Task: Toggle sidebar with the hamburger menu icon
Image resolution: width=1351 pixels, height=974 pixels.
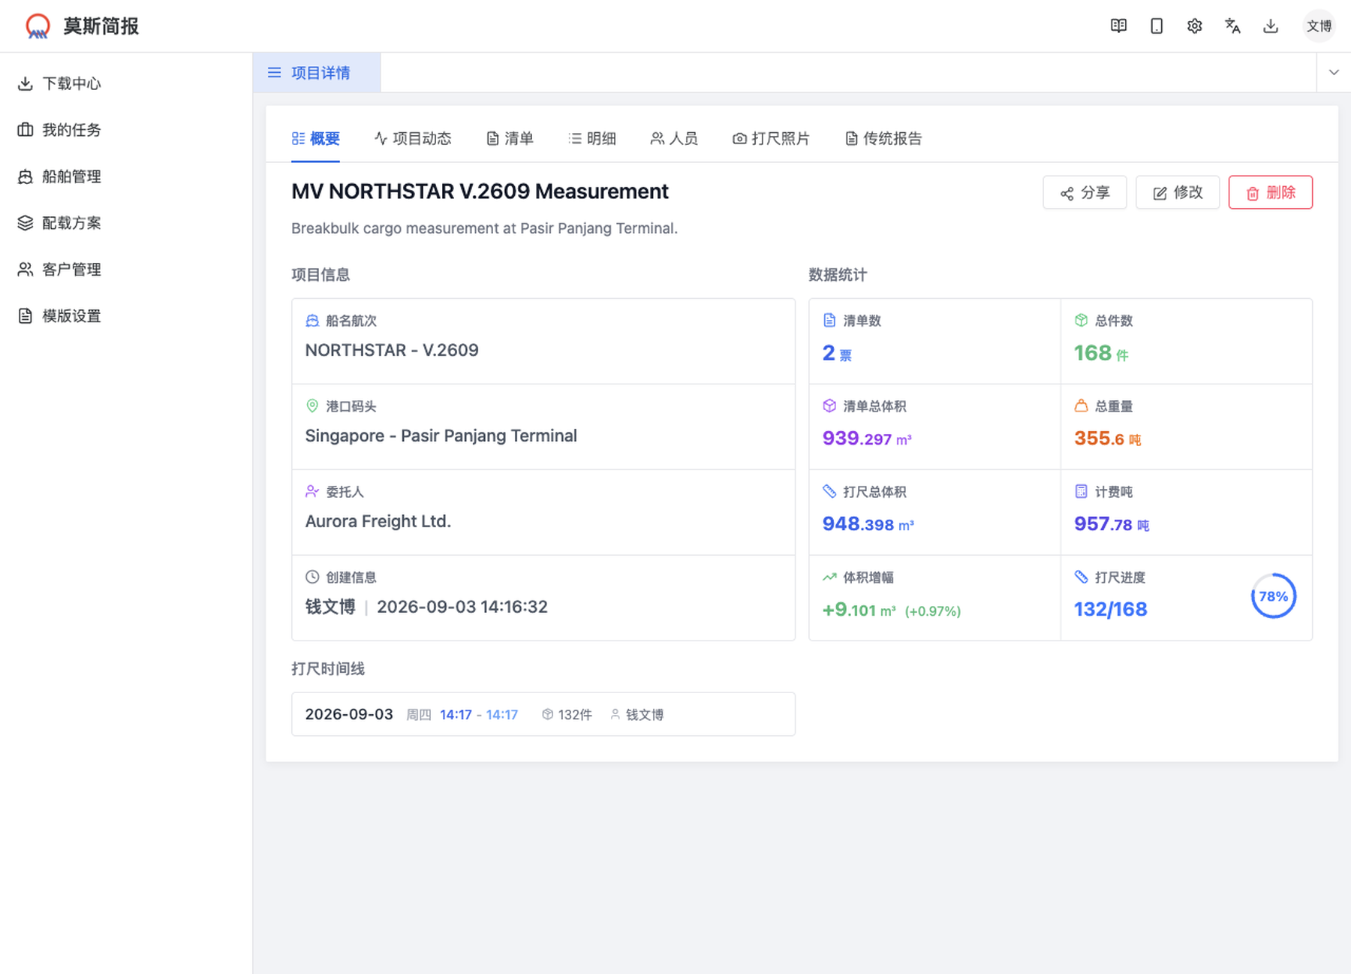Action: (x=275, y=73)
